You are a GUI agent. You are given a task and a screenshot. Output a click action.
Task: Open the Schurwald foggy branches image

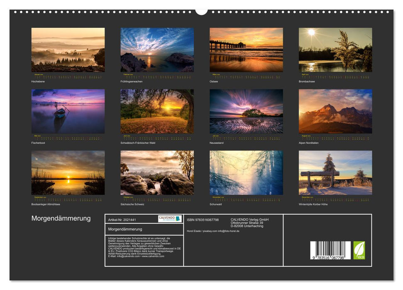pyautogui.click(x=246, y=173)
